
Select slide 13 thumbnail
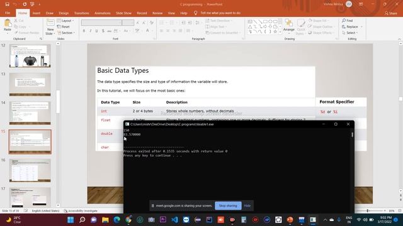[30, 84]
